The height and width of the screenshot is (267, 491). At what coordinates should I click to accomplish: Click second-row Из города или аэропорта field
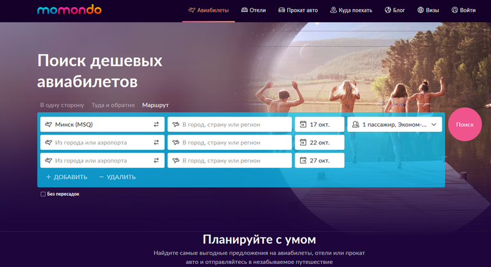tap(102, 142)
